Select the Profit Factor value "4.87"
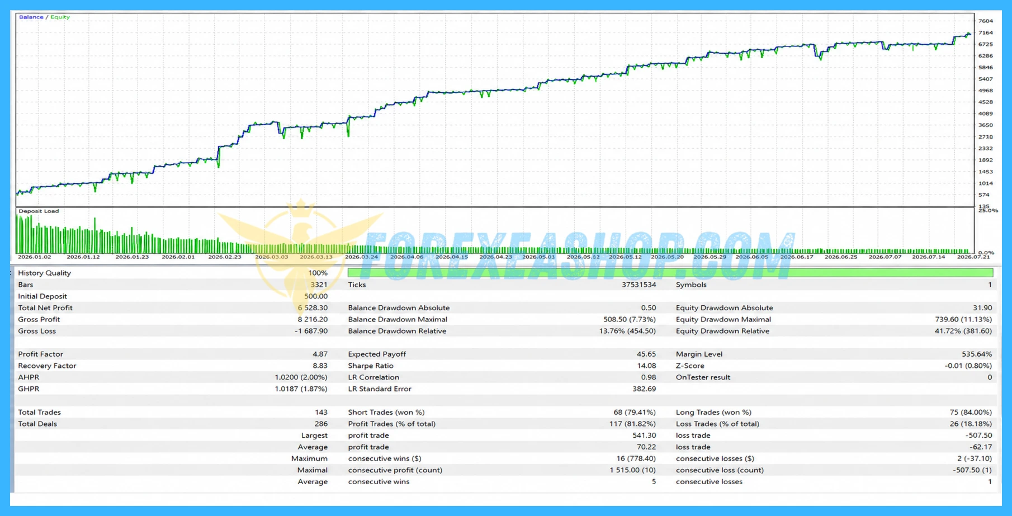 pyautogui.click(x=320, y=354)
